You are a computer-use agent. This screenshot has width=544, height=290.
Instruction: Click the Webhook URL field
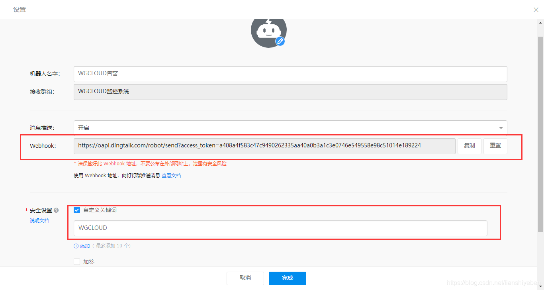pyautogui.click(x=264, y=146)
